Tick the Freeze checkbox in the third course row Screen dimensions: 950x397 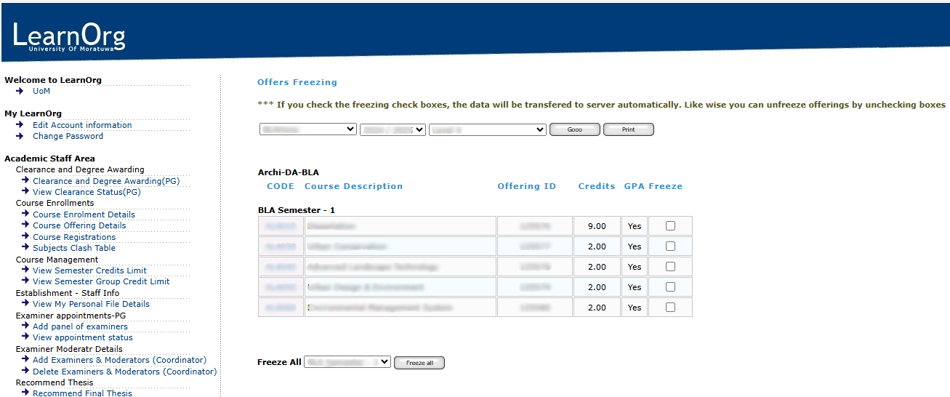(x=670, y=267)
